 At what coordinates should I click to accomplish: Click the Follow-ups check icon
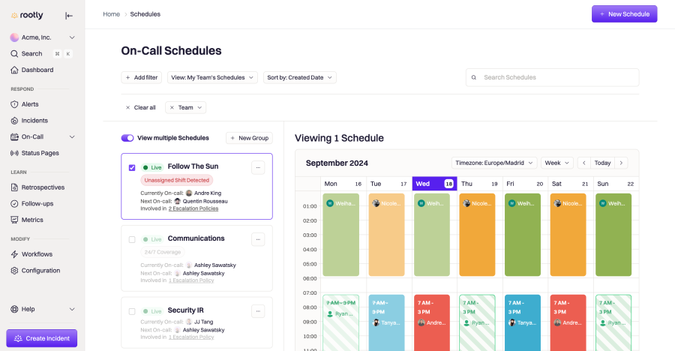14,204
